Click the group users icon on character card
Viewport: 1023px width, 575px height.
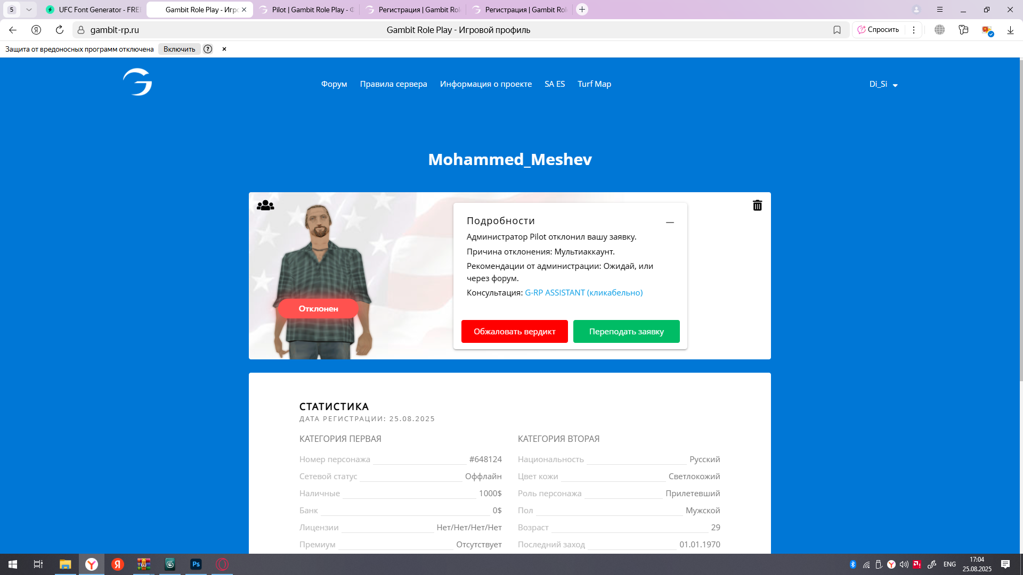coord(265,206)
